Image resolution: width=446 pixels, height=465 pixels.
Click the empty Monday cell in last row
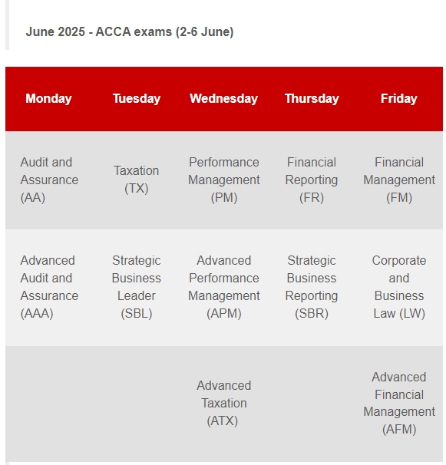(x=49, y=404)
